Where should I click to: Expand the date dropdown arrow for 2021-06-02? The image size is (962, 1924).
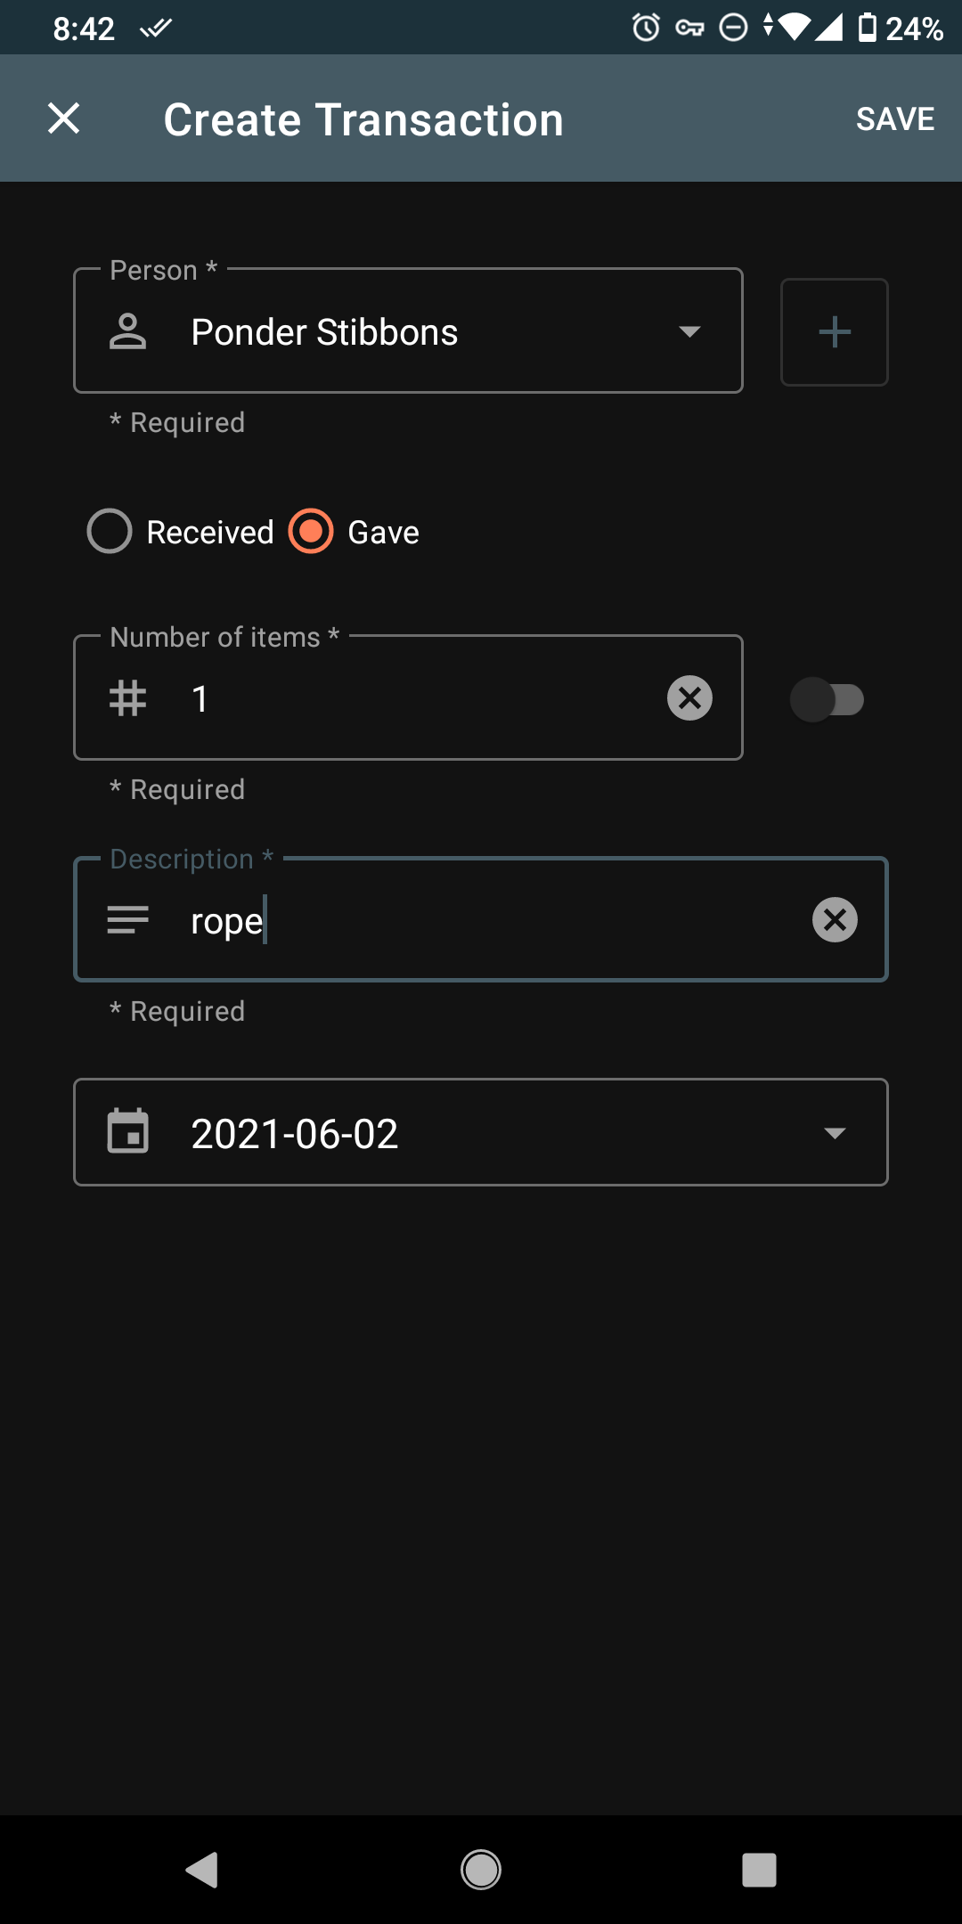(834, 1133)
